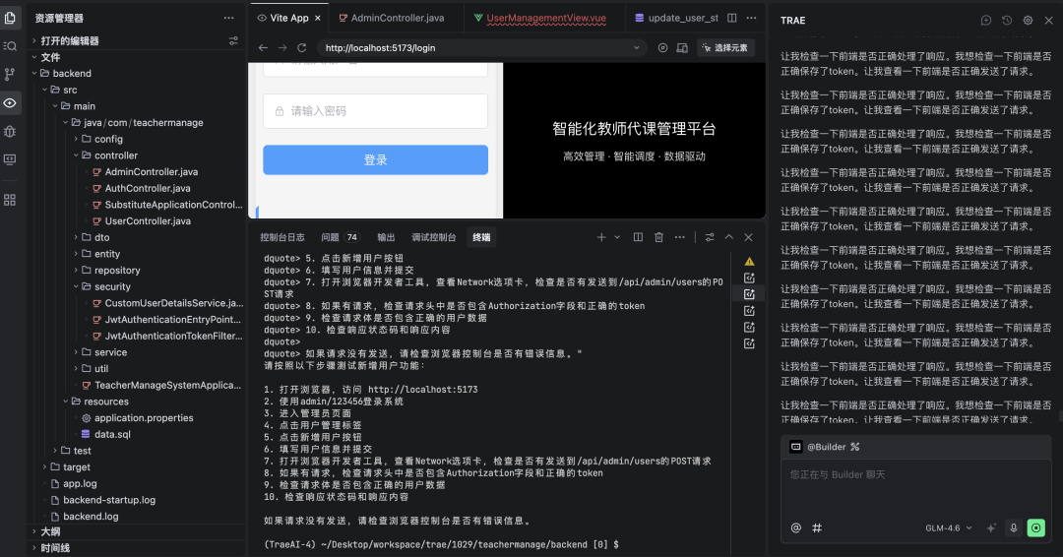Toggle terminal panel settings sliders icon
Image resolution: width=1063 pixels, height=557 pixels.
click(x=709, y=237)
